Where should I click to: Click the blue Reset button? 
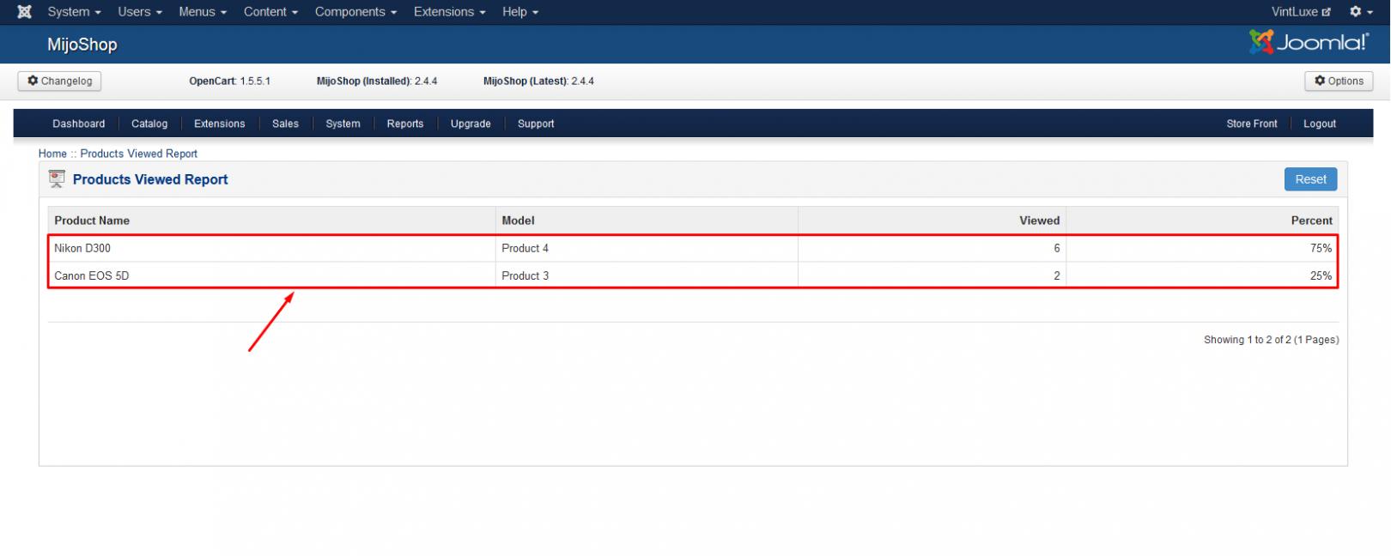tap(1310, 179)
